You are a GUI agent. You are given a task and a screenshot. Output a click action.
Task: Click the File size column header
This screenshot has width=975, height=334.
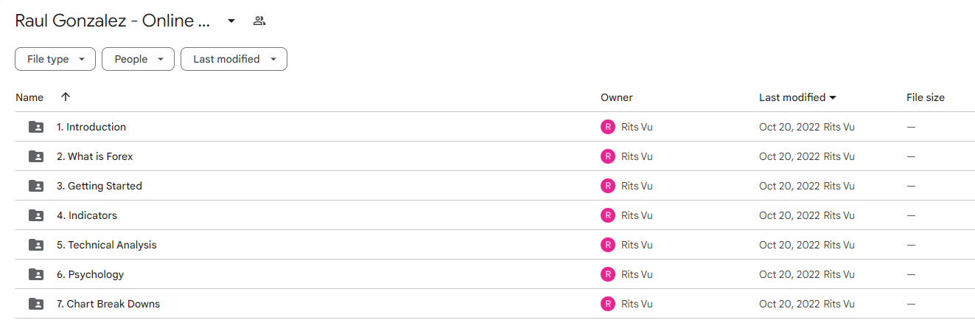(926, 97)
